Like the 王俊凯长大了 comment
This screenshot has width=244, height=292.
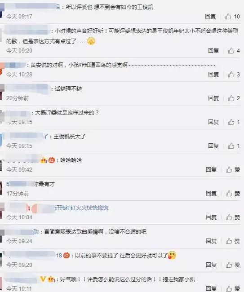point(231,146)
